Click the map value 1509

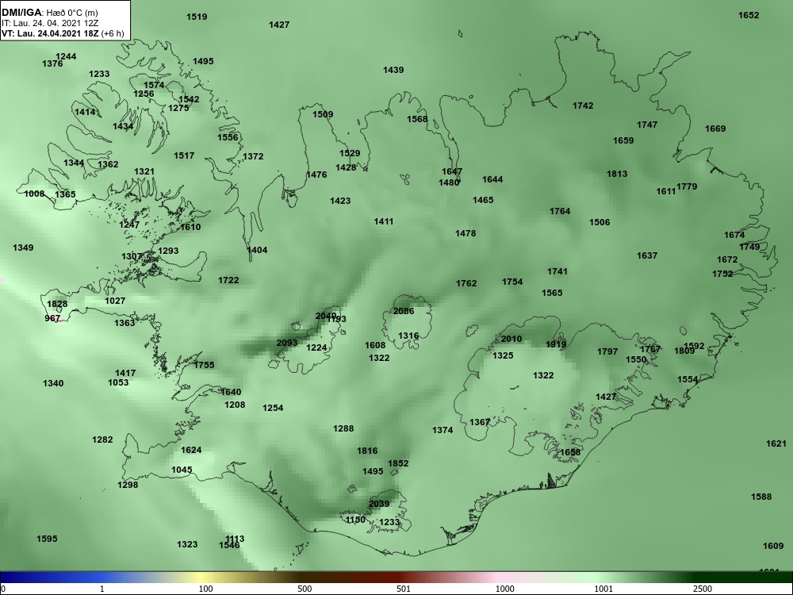[323, 113]
